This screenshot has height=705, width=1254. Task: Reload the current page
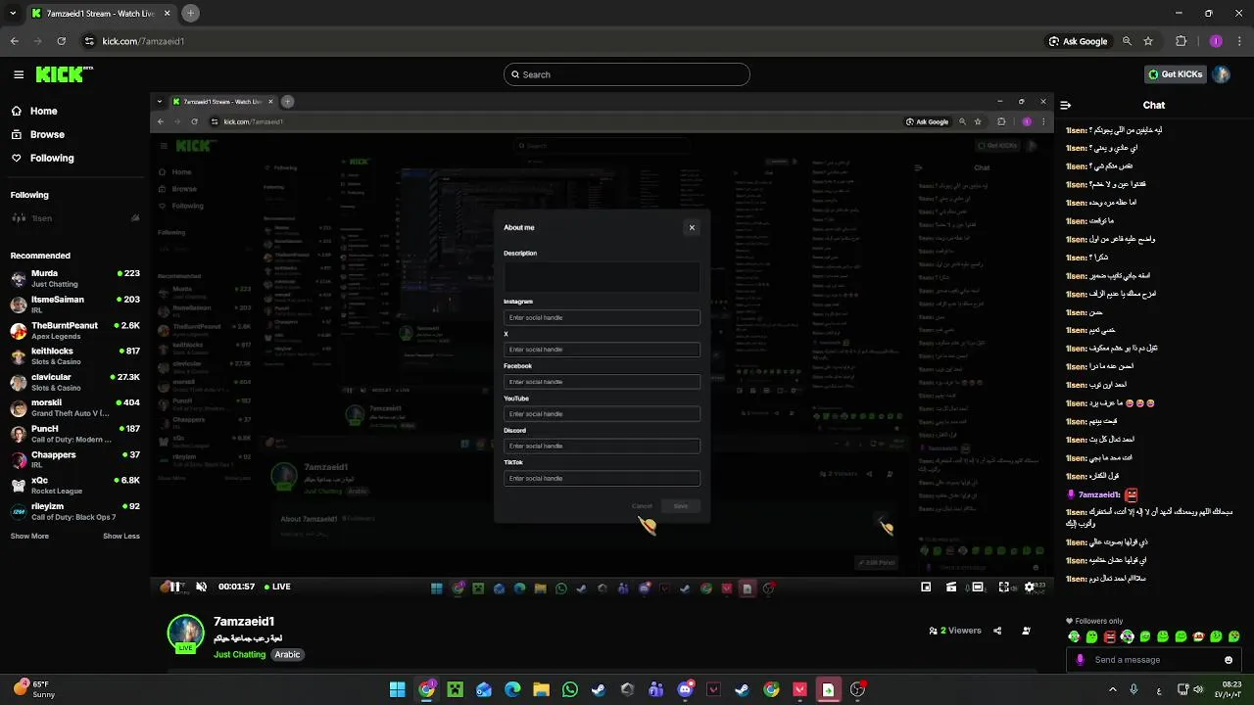click(x=61, y=41)
